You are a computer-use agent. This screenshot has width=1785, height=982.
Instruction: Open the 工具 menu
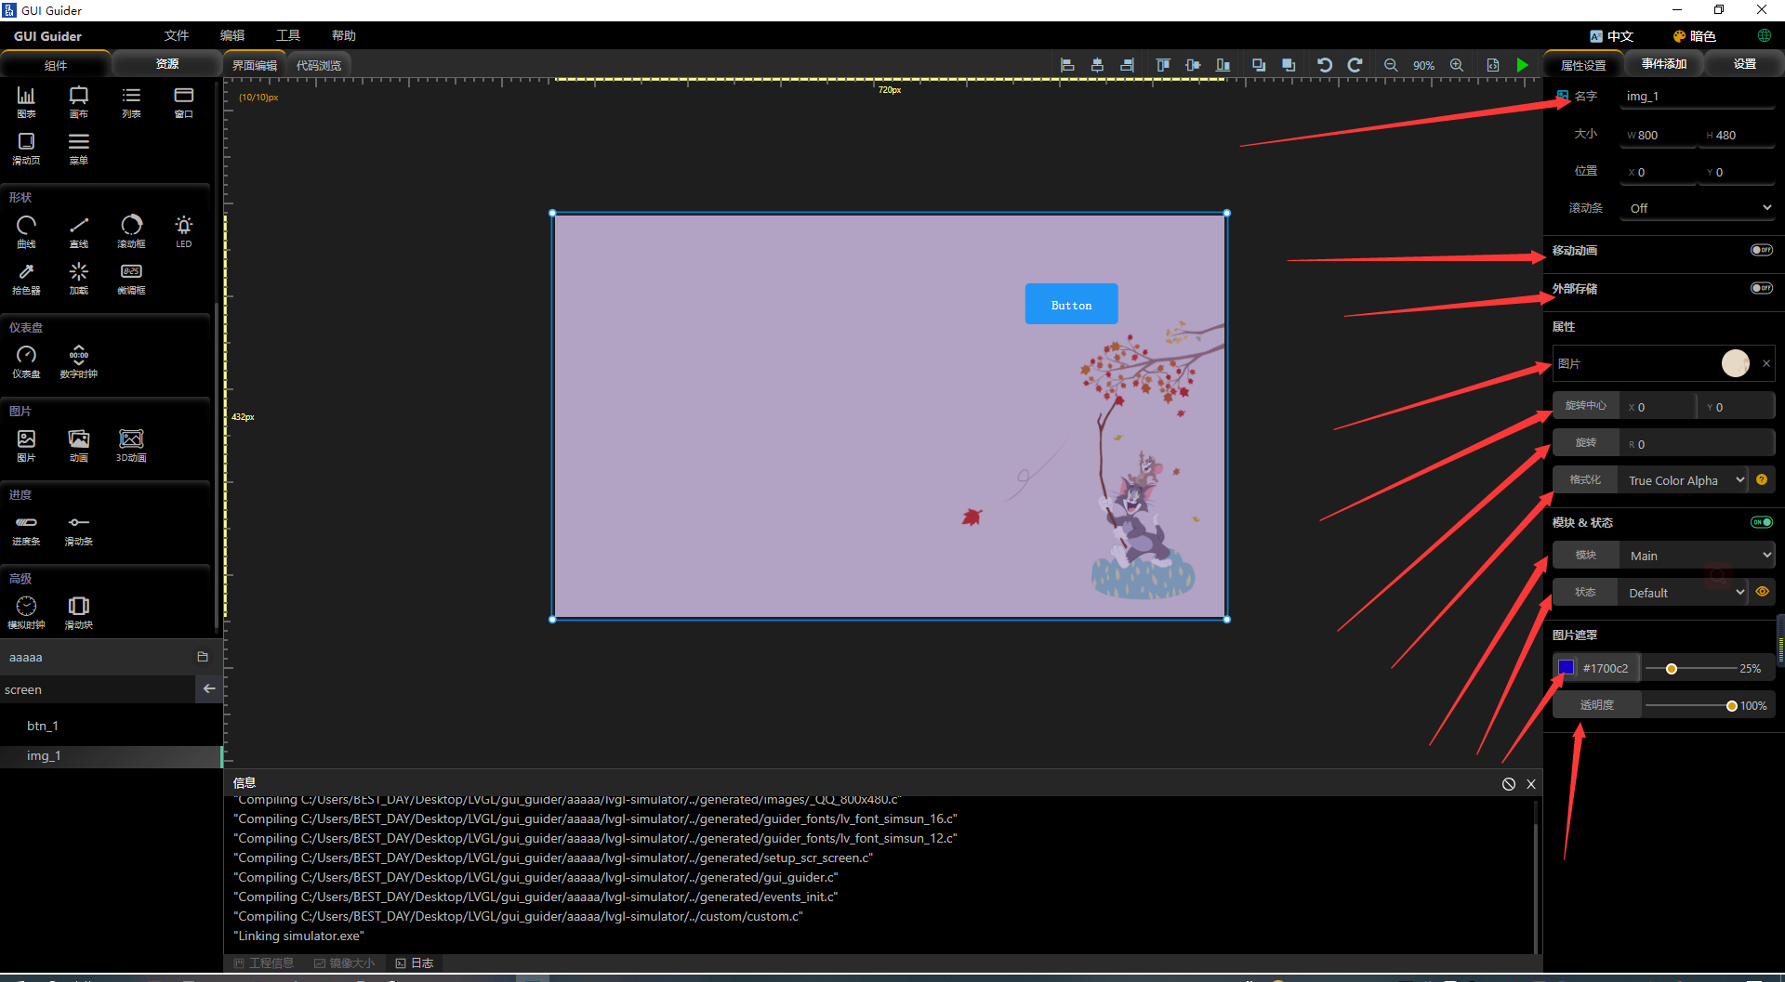pyautogui.click(x=287, y=35)
